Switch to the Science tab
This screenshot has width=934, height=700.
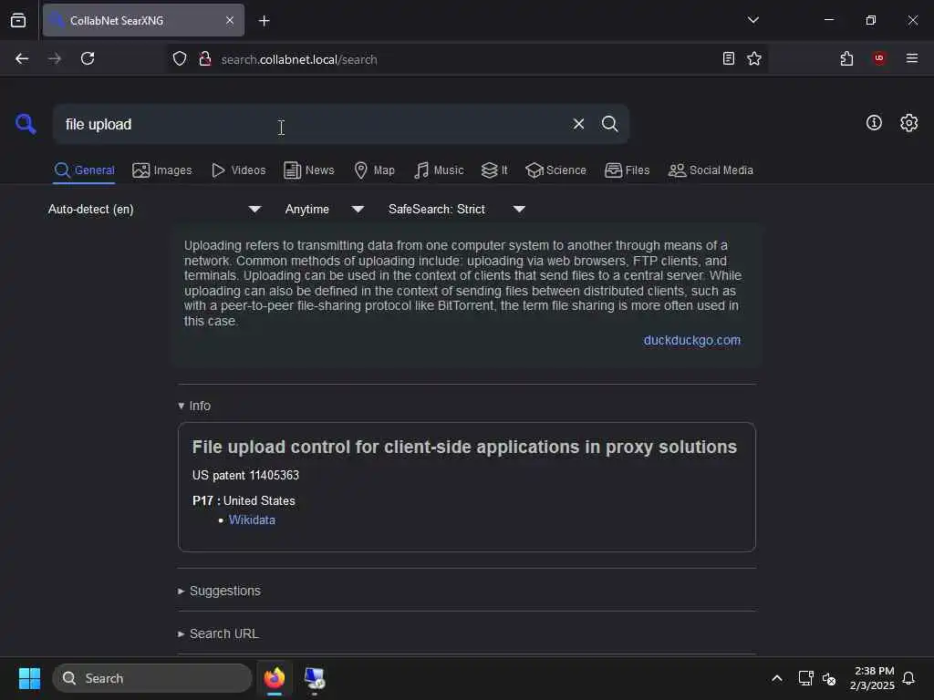coord(555,170)
